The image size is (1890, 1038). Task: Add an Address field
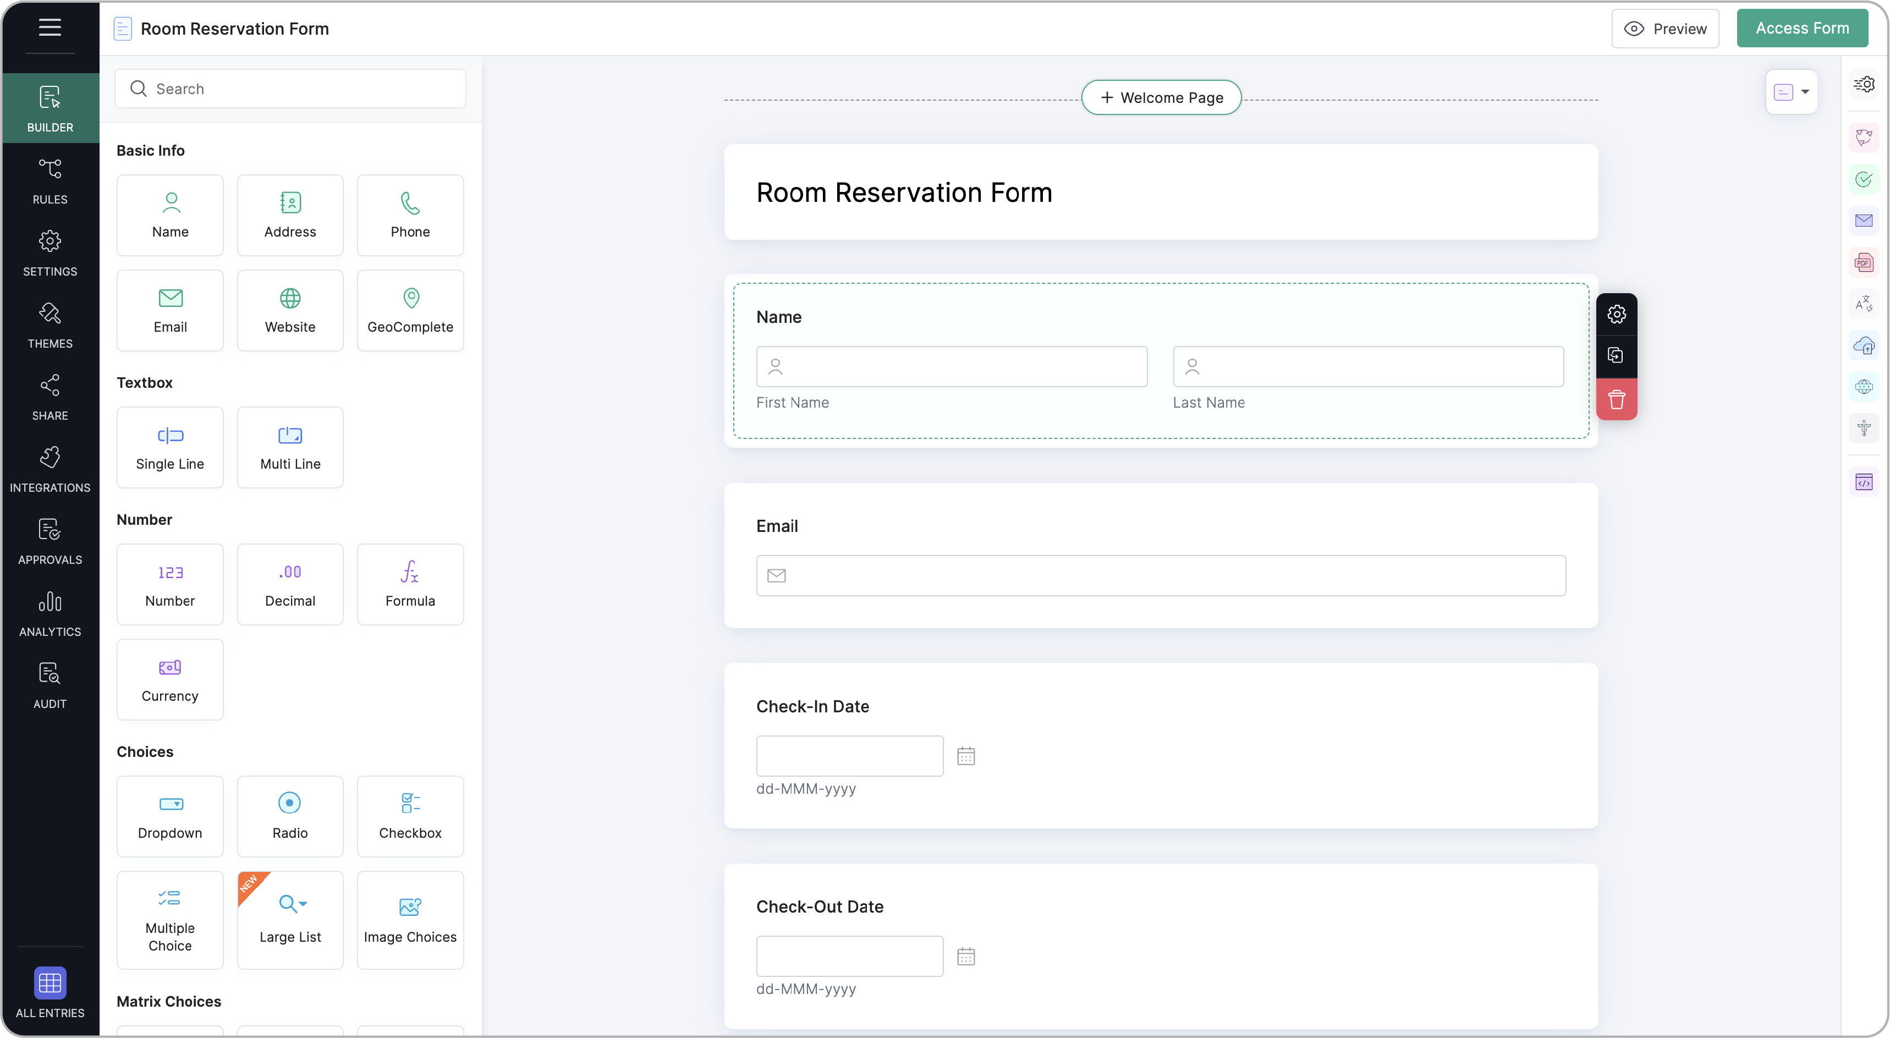[290, 215]
